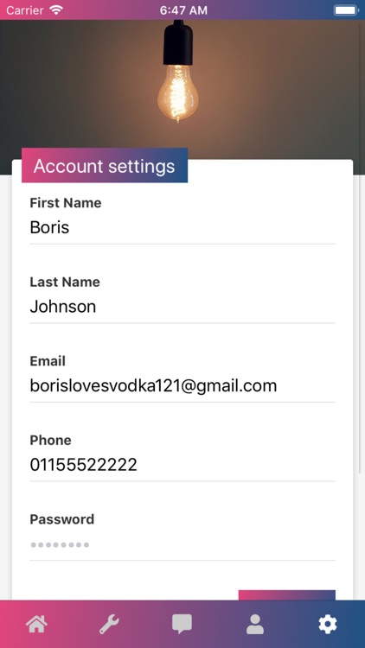Click the Email label
The image size is (365, 648).
48,361
